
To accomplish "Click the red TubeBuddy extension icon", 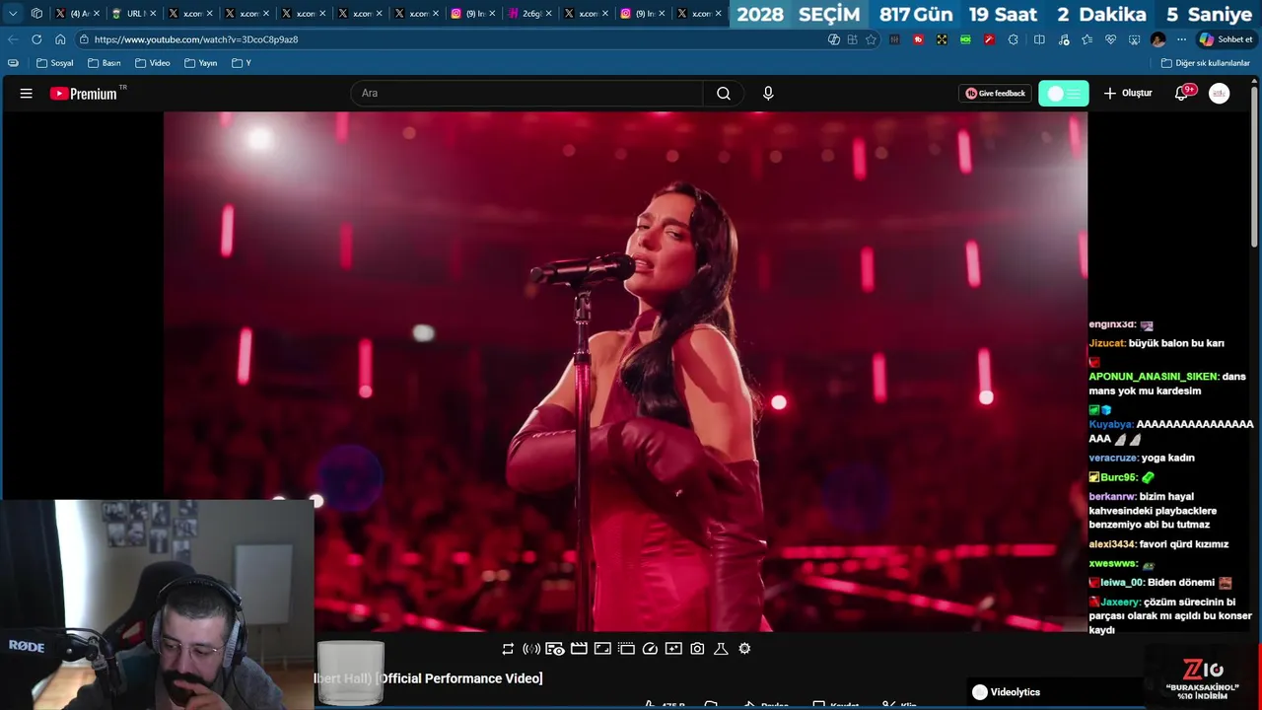I will tap(918, 39).
